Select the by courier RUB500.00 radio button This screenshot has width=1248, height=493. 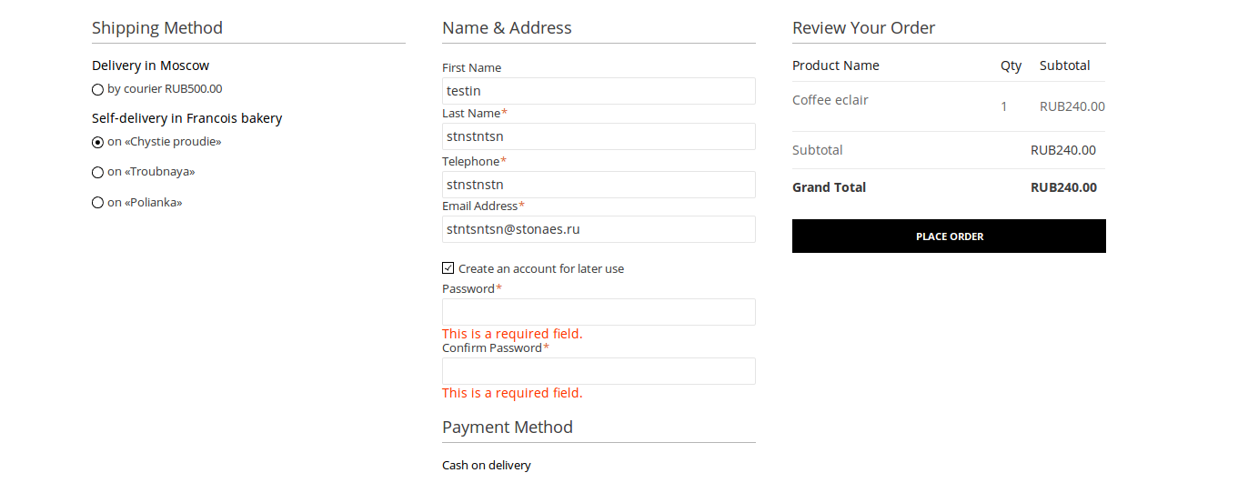97,89
